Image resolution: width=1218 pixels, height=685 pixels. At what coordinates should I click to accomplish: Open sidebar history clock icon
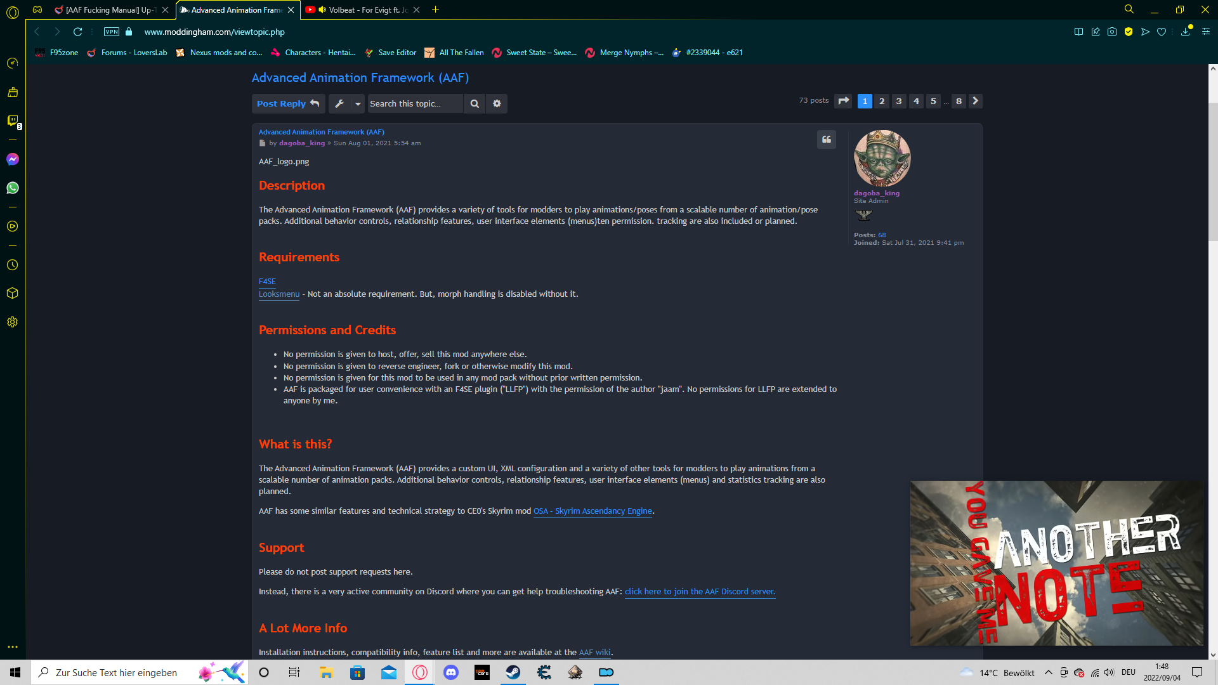pos(13,265)
